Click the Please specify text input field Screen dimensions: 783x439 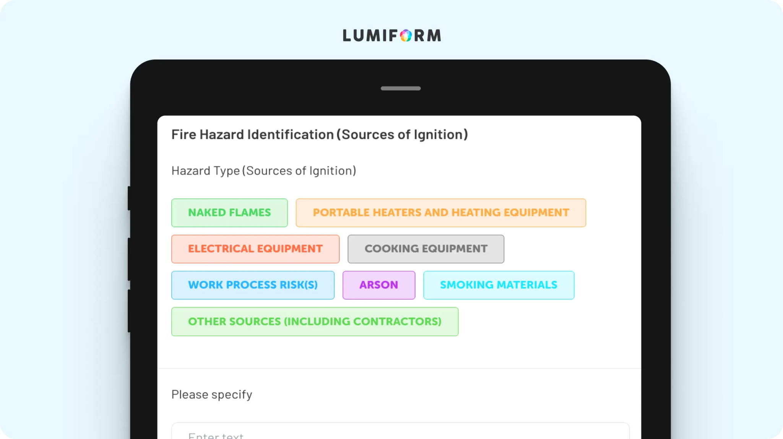400,431
